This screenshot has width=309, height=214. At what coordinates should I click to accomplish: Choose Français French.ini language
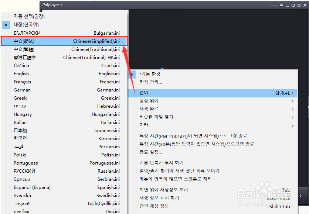pyautogui.click(x=64, y=82)
